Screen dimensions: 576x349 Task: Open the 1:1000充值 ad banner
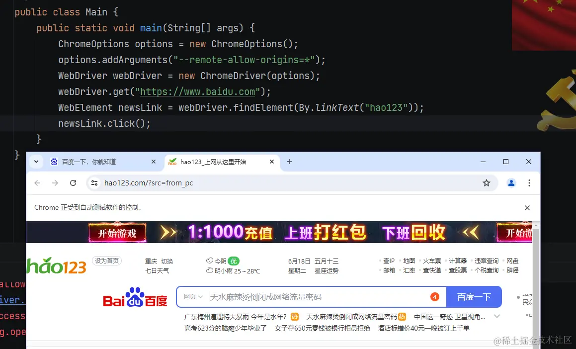(279, 232)
